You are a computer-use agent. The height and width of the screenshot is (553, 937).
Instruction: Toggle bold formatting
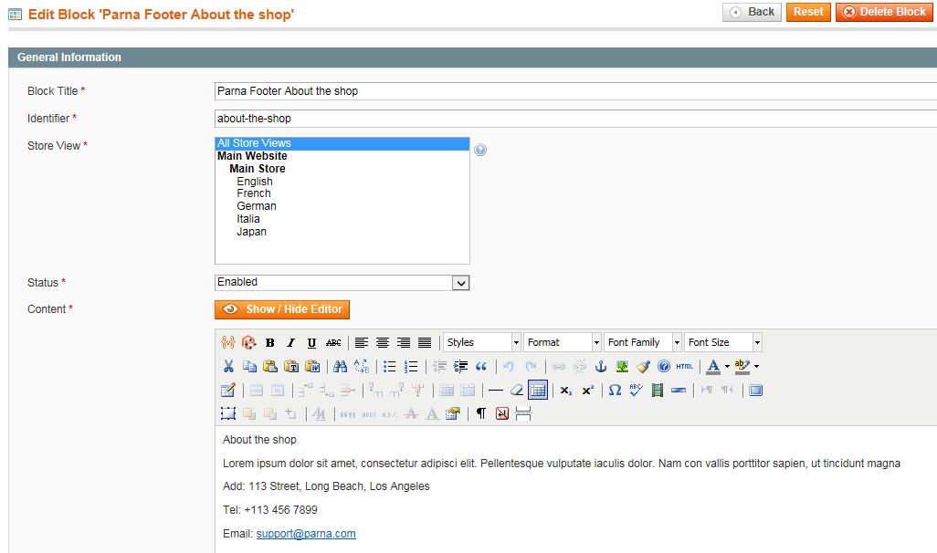270,342
